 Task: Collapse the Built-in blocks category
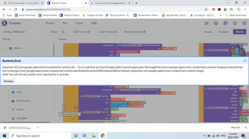coord(4,48)
